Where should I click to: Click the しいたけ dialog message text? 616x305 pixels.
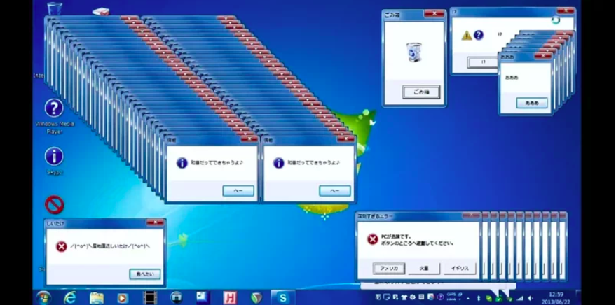(110, 246)
